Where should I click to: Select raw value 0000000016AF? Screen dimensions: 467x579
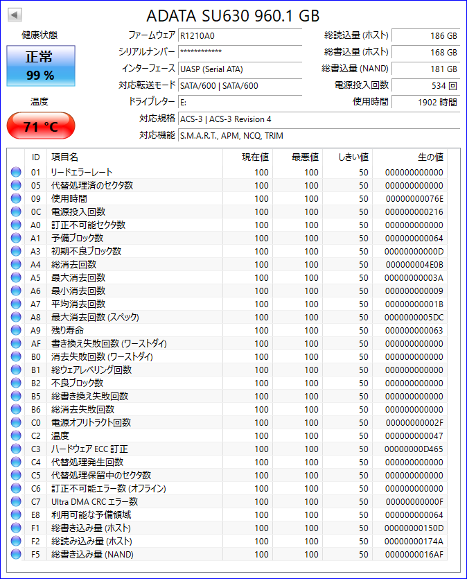click(414, 554)
